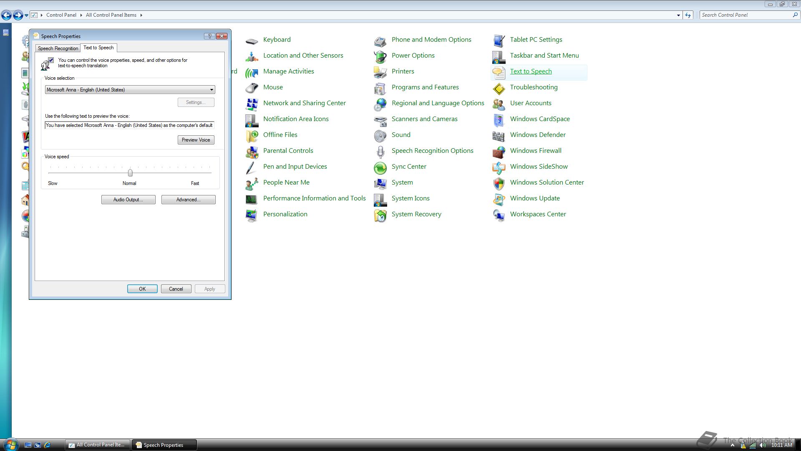This screenshot has width=801, height=451.
Task: Switch to All Control Panel Items taskbar button
Action: (x=98, y=445)
